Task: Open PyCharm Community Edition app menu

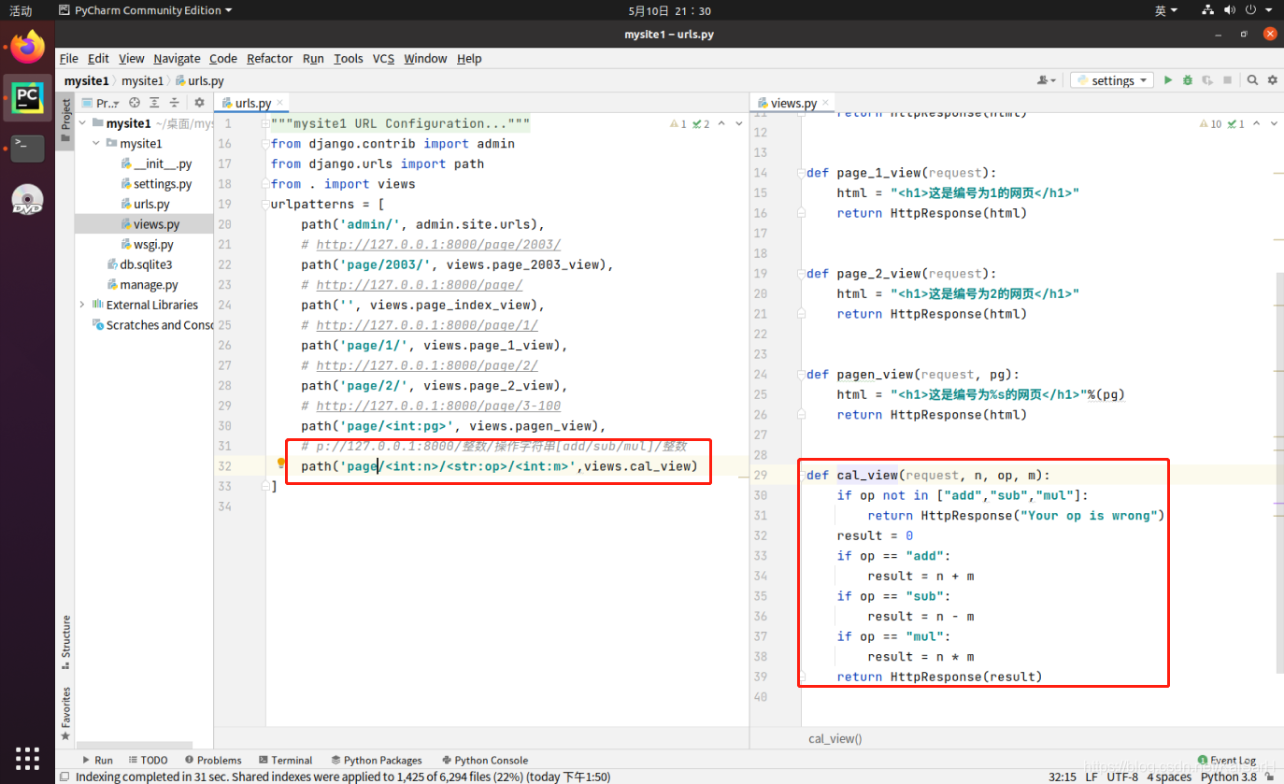Action: click(145, 10)
